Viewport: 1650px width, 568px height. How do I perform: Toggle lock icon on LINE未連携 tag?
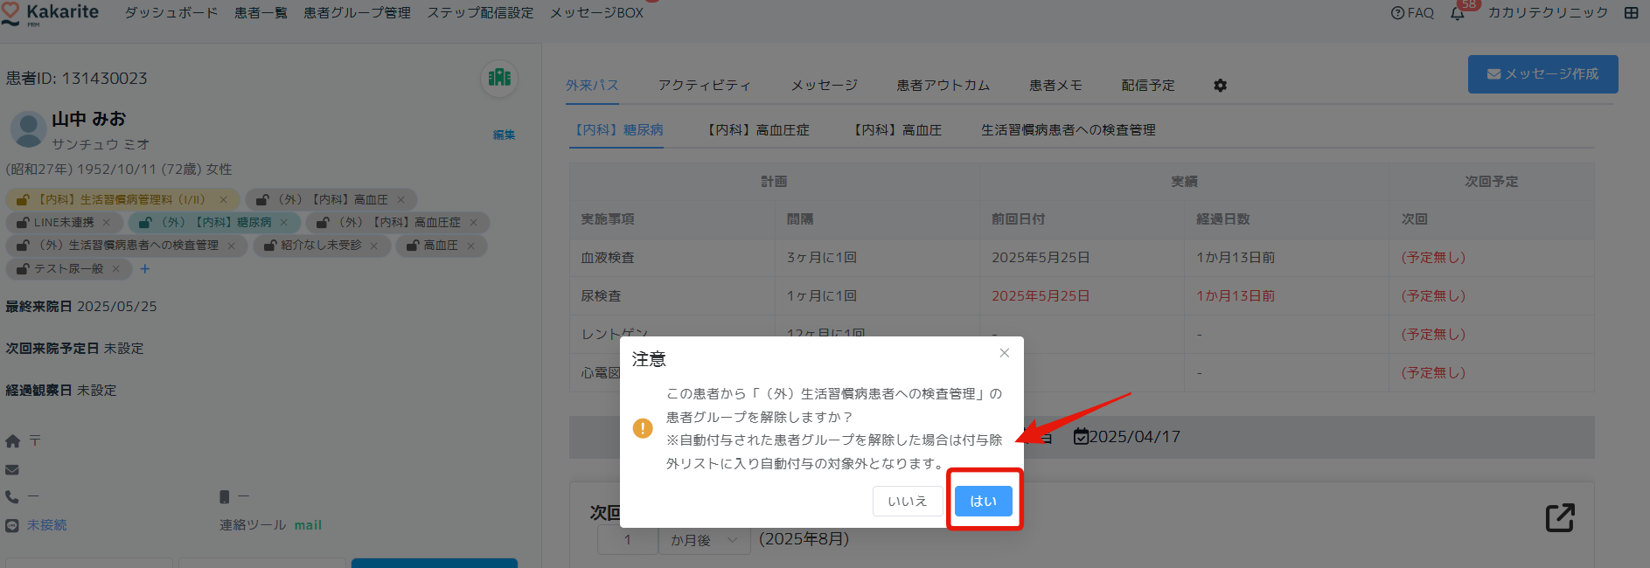point(24,223)
